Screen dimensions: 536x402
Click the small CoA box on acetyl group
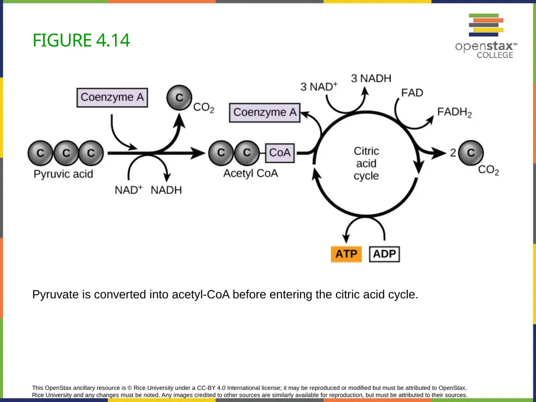point(280,153)
